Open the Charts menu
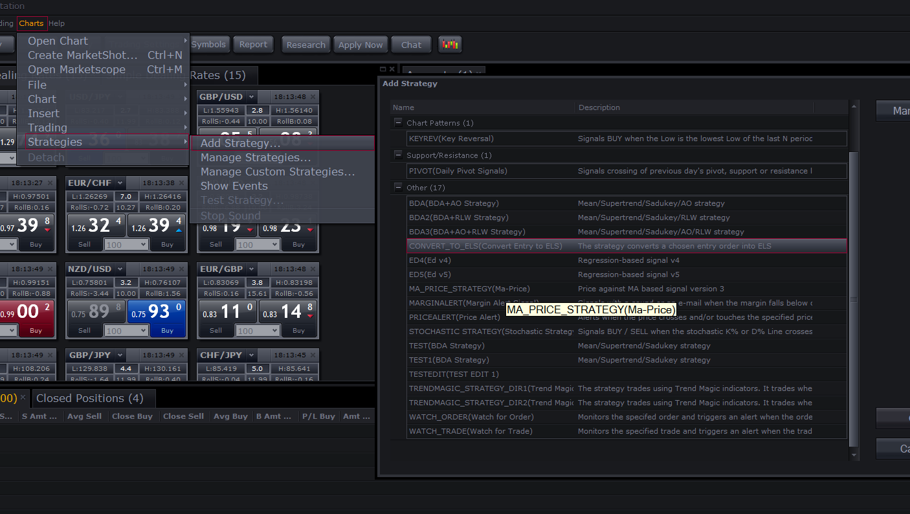Screen dimensions: 910x514 point(31,23)
